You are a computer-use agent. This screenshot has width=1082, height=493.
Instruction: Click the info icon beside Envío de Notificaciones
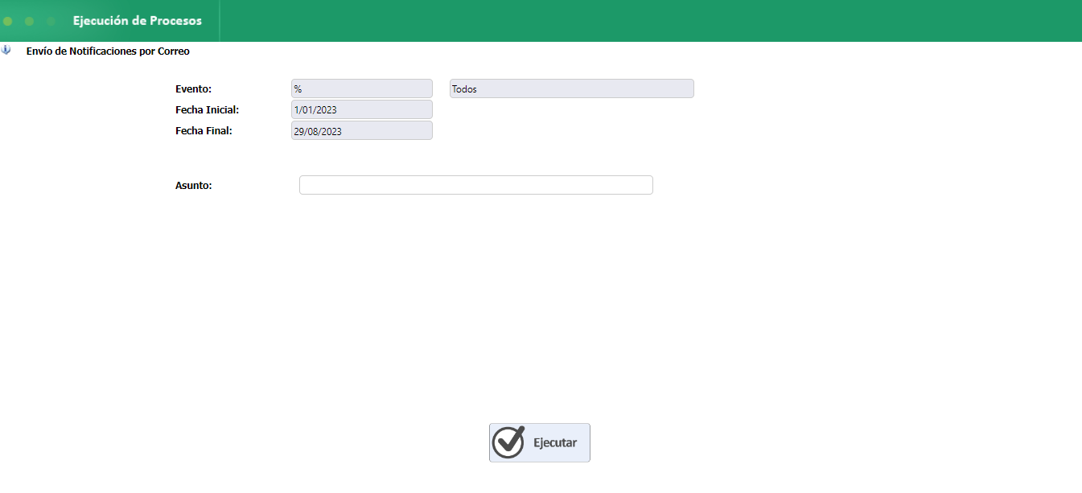[x=6, y=50]
